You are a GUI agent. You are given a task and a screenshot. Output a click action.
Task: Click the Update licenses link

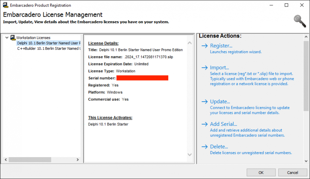pos(220,102)
